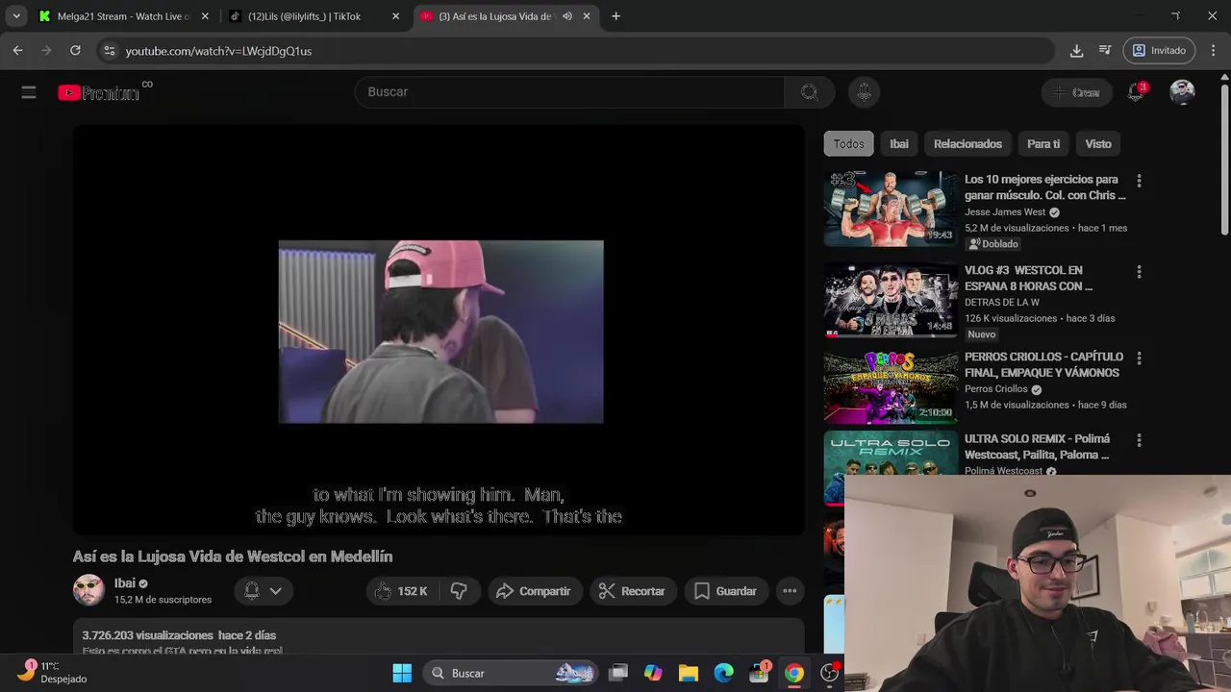The image size is (1231, 692).
Task: Click the Compartir share button
Action: coord(534,591)
